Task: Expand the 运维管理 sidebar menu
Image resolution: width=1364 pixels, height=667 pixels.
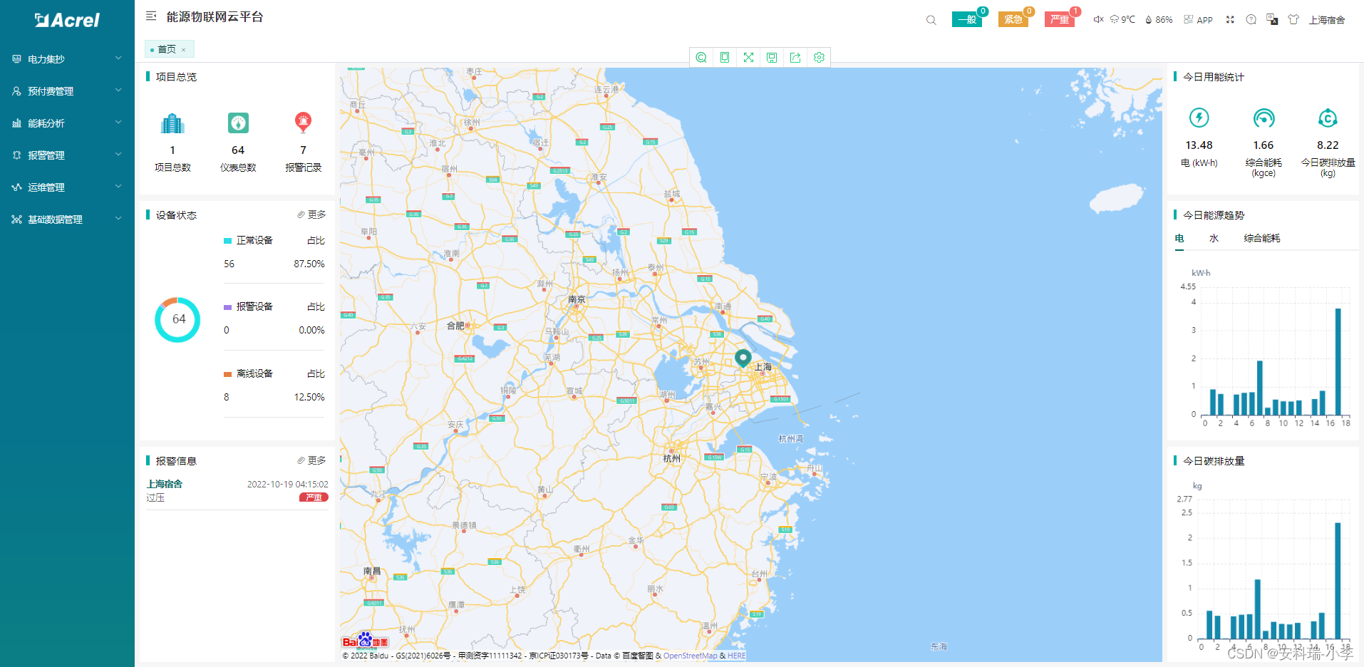Action: (x=67, y=187)
